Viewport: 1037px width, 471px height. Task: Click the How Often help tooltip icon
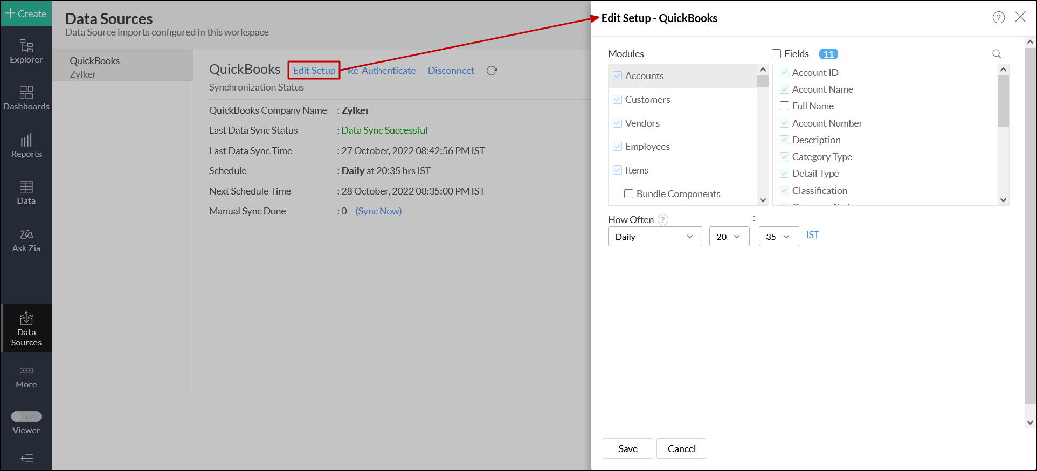(663, 220)
